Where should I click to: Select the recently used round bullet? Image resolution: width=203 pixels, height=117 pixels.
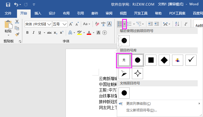[x=124, y=41]
